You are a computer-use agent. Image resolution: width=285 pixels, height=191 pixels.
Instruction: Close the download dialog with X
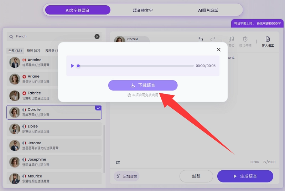218,50
